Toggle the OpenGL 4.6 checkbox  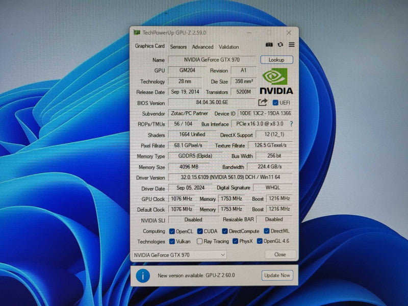point(260,241)
